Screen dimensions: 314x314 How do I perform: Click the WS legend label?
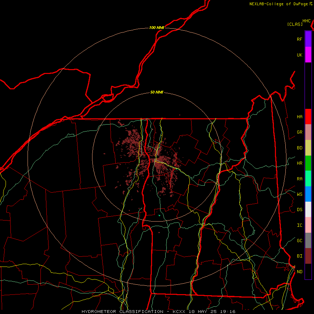[300, 194]
